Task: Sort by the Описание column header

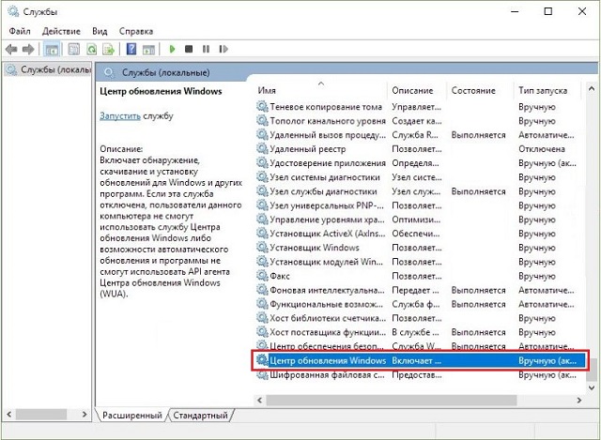Action: (x=417, y=91)
